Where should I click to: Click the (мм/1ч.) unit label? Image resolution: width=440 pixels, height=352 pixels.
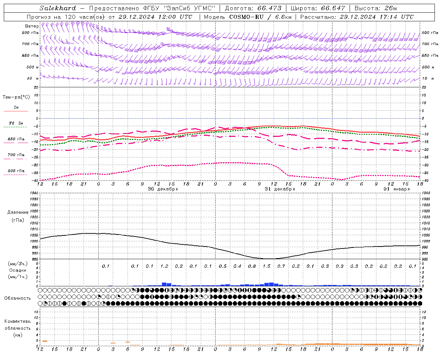[x=18, y=277]
